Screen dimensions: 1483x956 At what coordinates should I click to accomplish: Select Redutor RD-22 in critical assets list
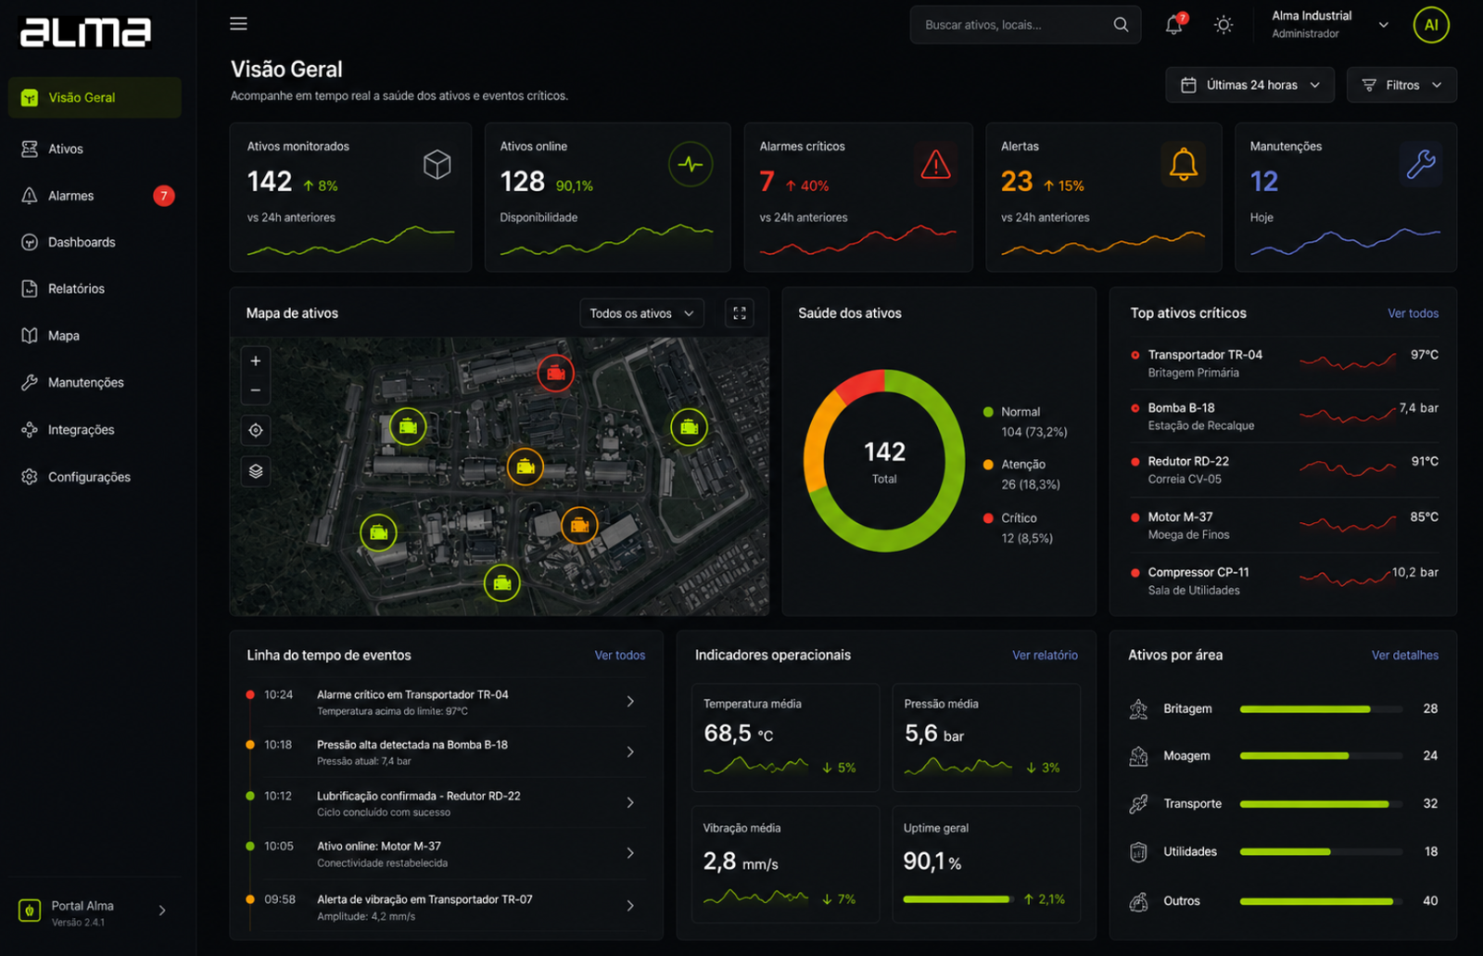(x=1284, y=470)
